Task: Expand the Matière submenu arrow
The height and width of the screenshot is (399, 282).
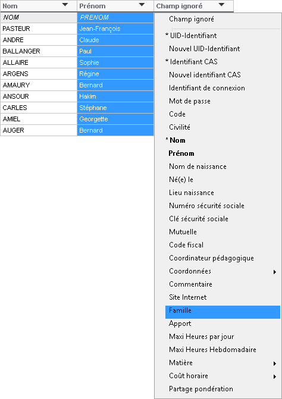Action: pyautogui.click(x=275, y=364)
